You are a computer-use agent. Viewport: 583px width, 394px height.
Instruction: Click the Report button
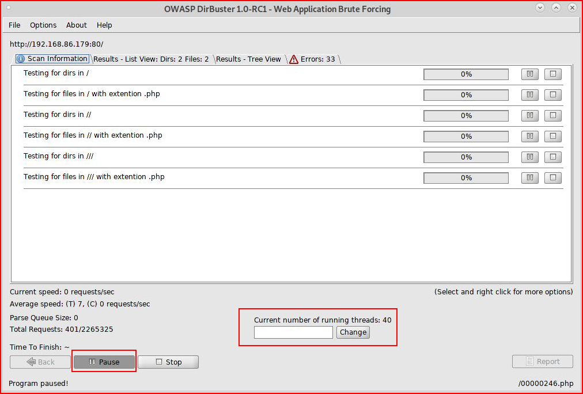point(543,361)
